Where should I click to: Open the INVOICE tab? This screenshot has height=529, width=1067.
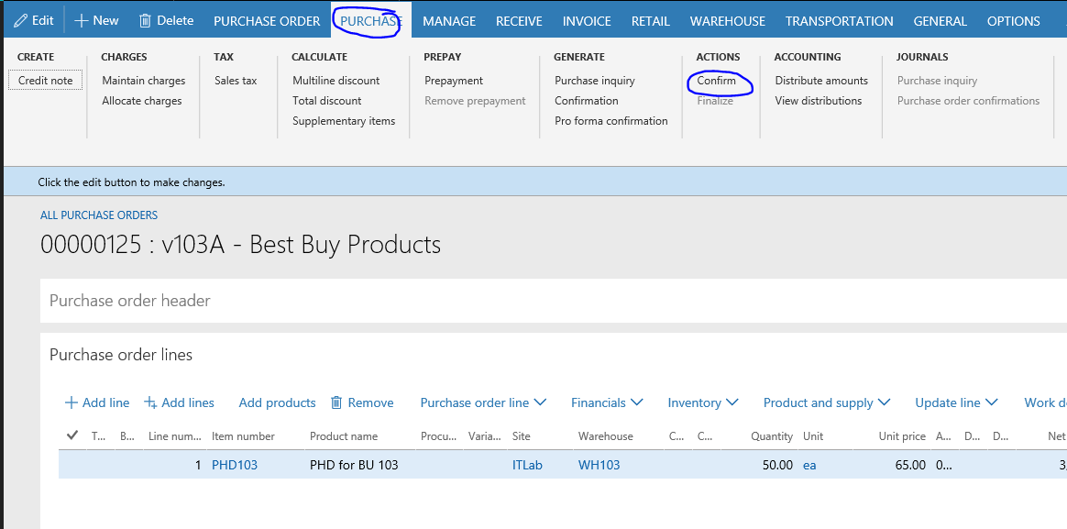point(587,21)
